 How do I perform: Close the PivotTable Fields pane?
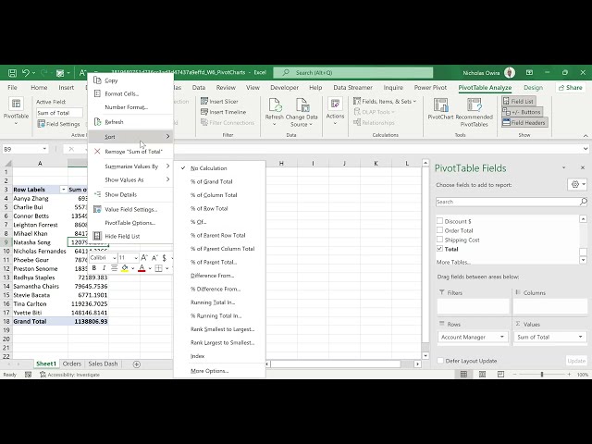(x=583, y=167)
